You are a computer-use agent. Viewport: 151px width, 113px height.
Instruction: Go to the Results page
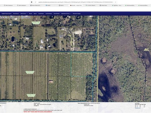(x=30, y=14)
